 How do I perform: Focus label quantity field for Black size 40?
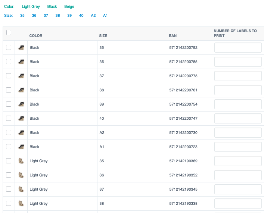pyautogui.click(x=238, y=119)
